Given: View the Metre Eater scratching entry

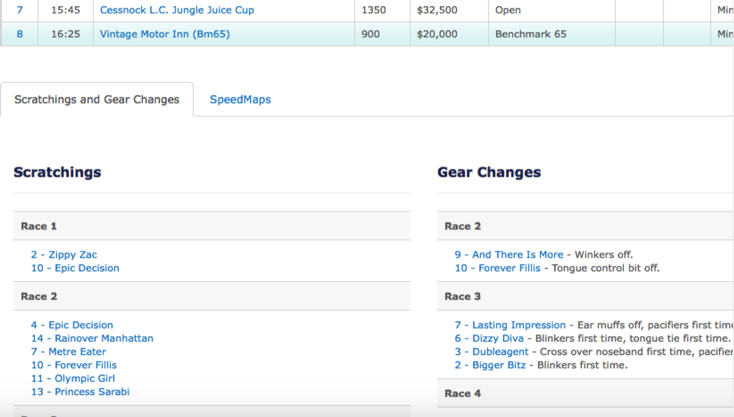Looking at the screenshot, I should click(69, 352).
